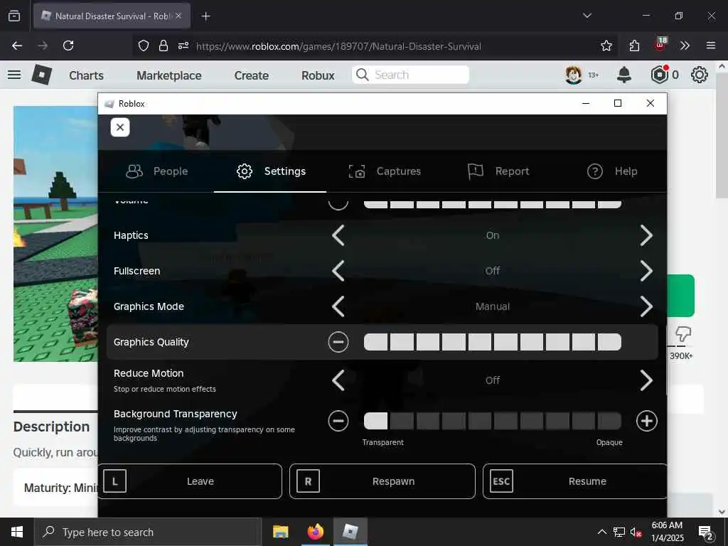Click the Firefox address bar URL
Image resolution: width=728 pixels, height=546 pixels.
coord(338,46)
